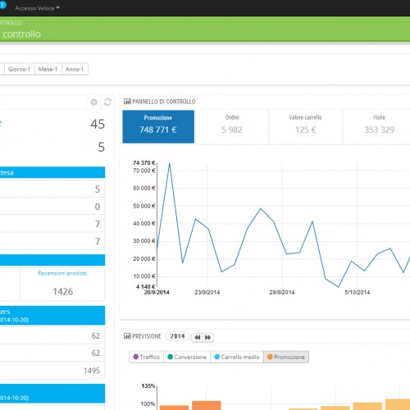Go to previous forecast year with rewind arrows
Screen dimensions: 410x410
197,338
